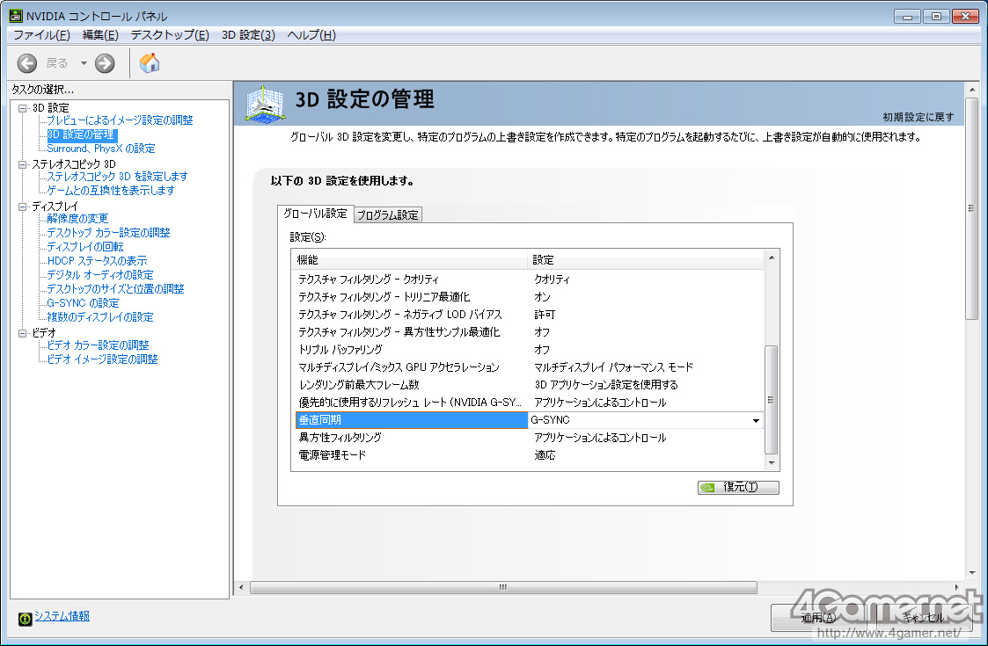Click the 設定 column header
988x646 pixels.
pyautogui.click(x=645, y=259)
